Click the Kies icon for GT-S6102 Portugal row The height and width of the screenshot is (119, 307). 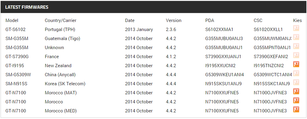coord(296,28)
